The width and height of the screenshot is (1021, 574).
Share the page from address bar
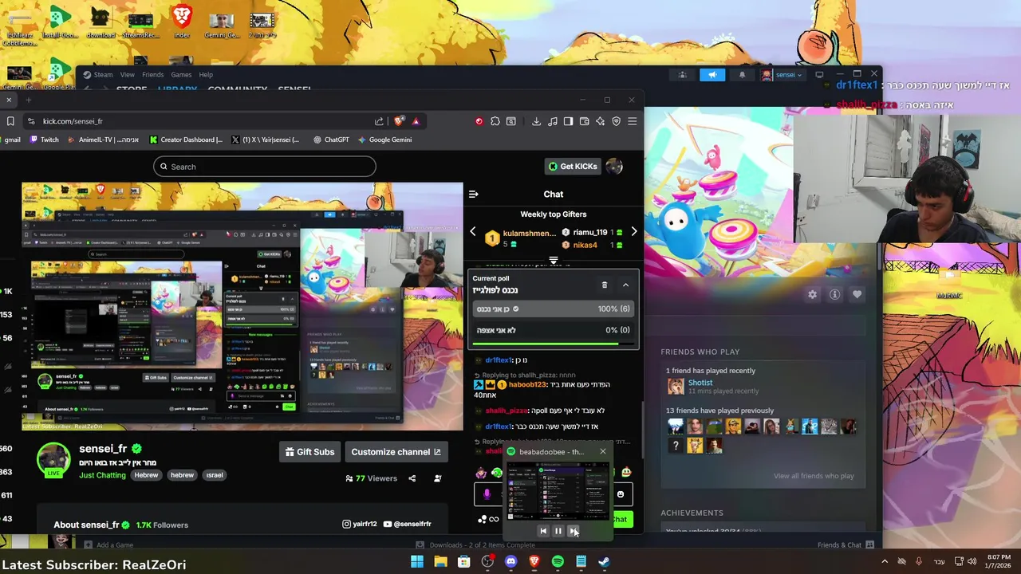click(379, 121)
